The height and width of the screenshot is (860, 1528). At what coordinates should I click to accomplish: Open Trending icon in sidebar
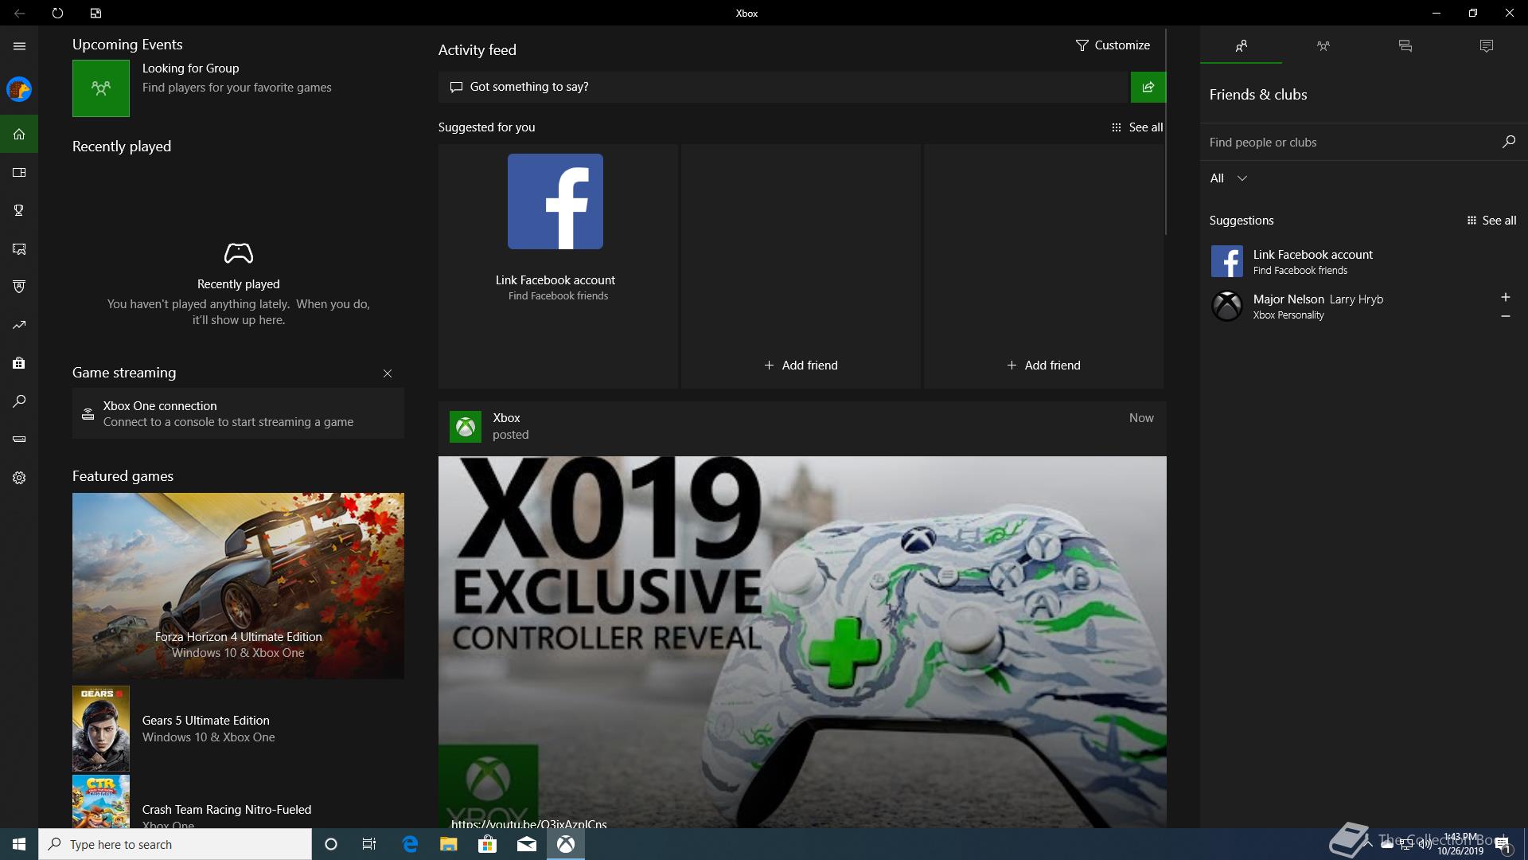19,325
